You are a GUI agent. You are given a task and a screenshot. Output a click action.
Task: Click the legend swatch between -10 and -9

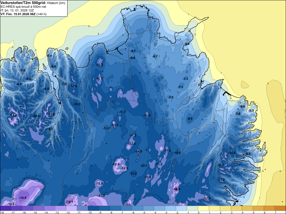[x=94, y=208]
